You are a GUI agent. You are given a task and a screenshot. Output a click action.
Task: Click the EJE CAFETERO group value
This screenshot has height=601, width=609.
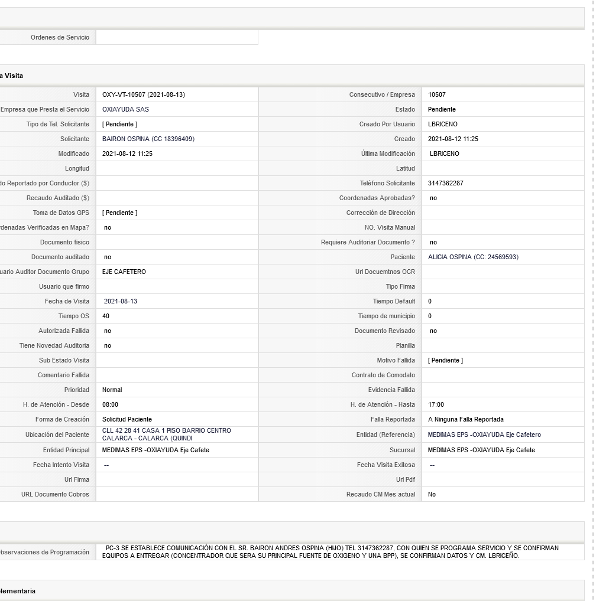pyautogui.click(x=124, y=272)
